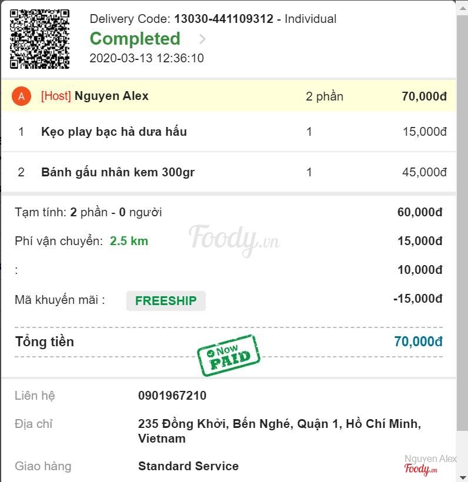Viewport: 468px width, 482px height.
Task: Click scrollbar up arrow
Action: pos(463,8)
